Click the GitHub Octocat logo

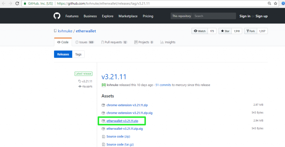[x=57, y=16]
